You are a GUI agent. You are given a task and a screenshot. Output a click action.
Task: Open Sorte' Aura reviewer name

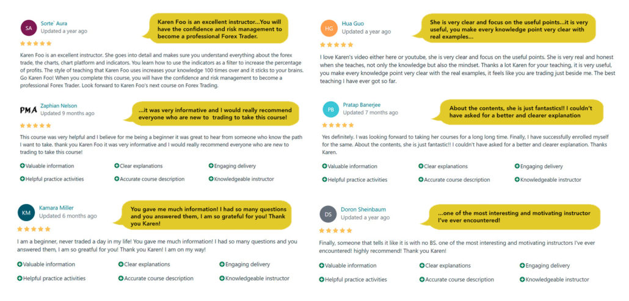click(54, 23)
